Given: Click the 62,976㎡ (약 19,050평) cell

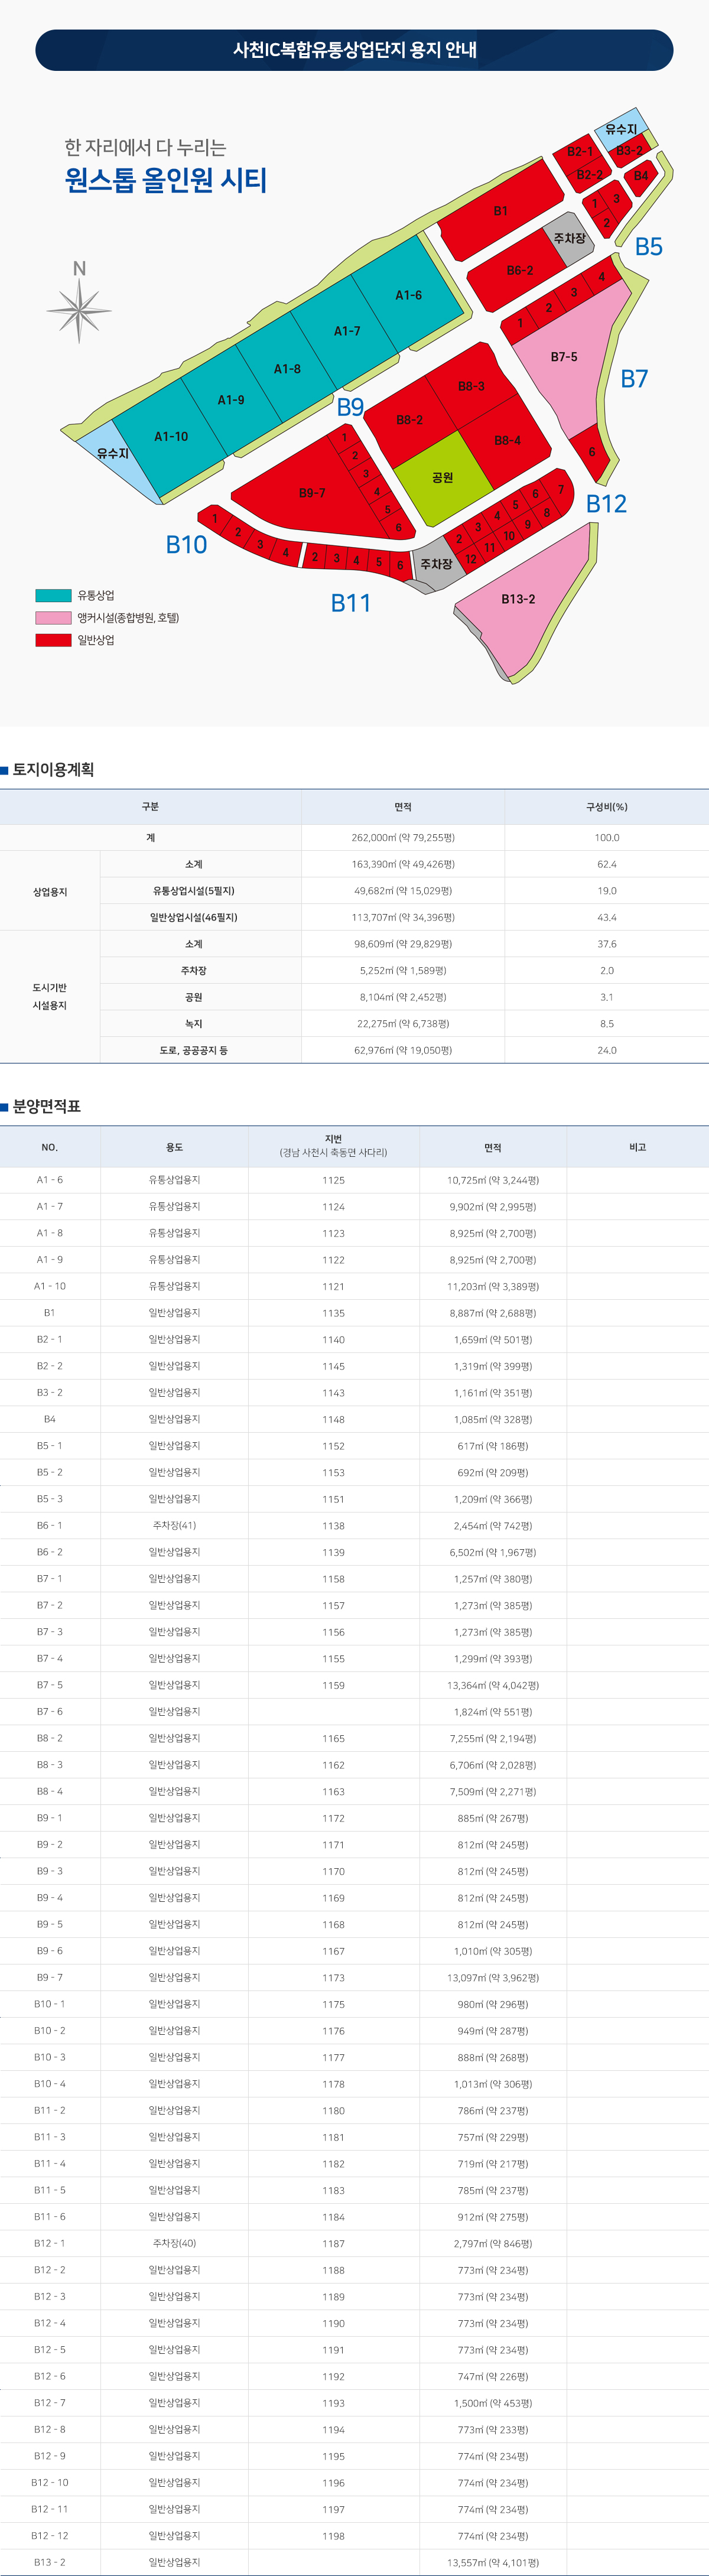Looking at the screenshot, I should pos(403,1050).
